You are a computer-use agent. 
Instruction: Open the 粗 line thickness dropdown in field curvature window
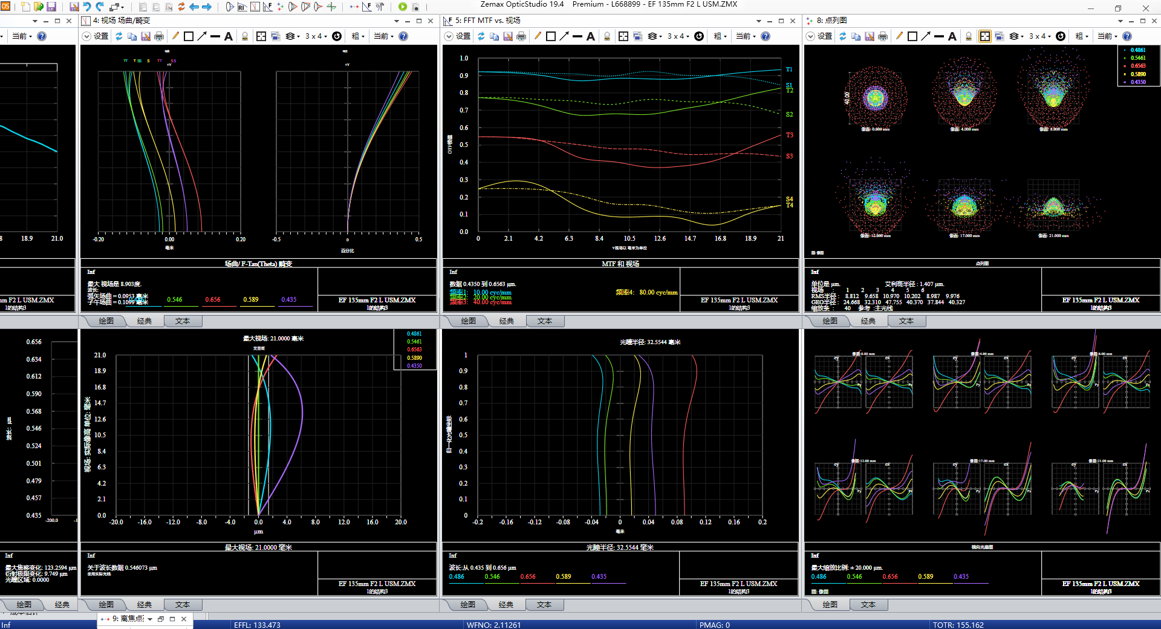pyautogui.click(x=358, y=36)
